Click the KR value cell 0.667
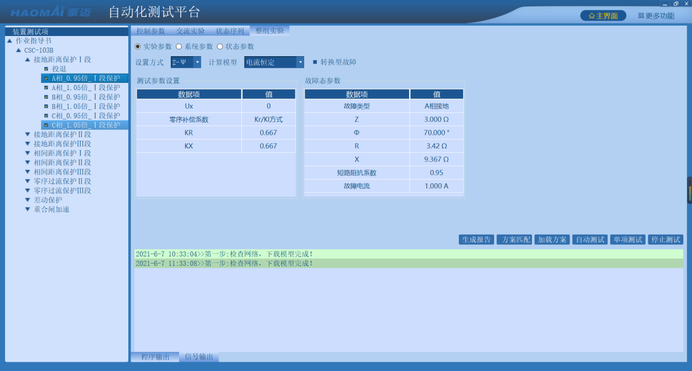The image size is (692, 371). tap(268, 133)
